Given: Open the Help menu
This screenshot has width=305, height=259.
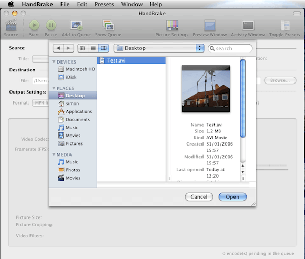Looking at the screenshot, I should pos(156,4).
